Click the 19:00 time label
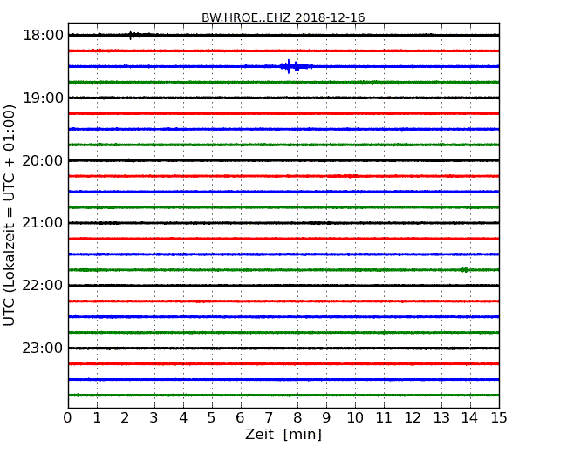 coord(43,98)
